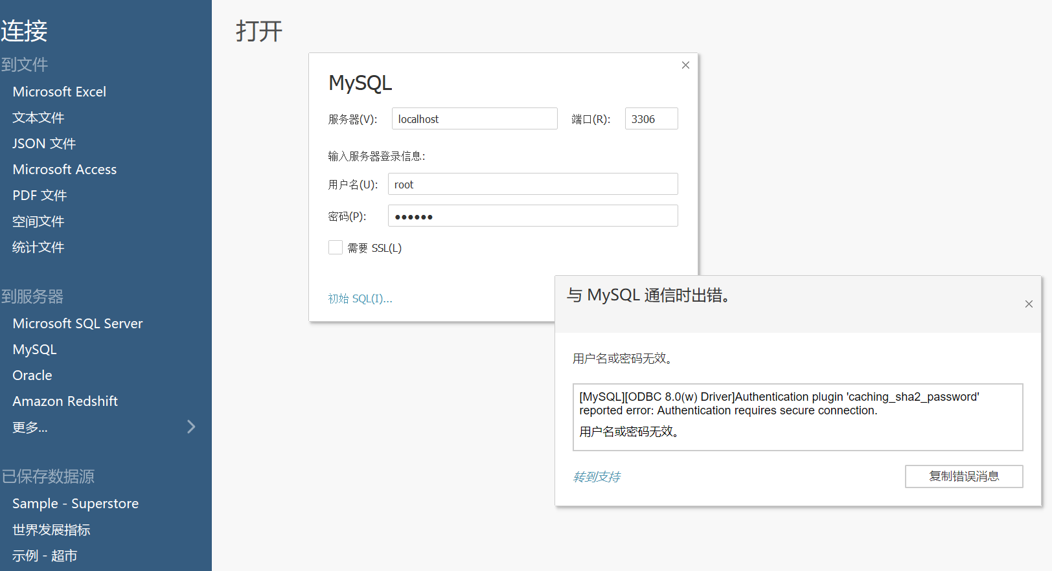Open the 转到支持 support link

pos(597,476)
